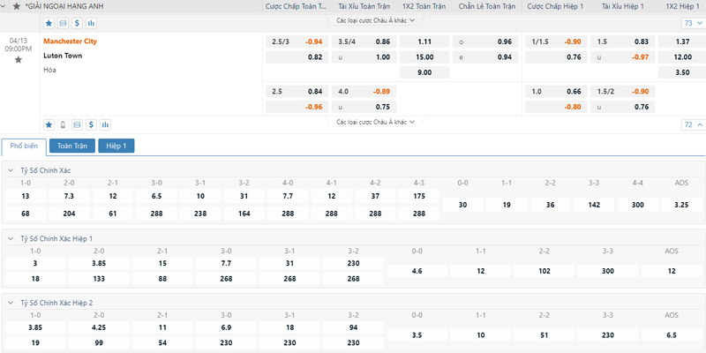706x353 pixels.
Task: Click the bar-chart icon in the bottom icon row
Action: [105, 124]
